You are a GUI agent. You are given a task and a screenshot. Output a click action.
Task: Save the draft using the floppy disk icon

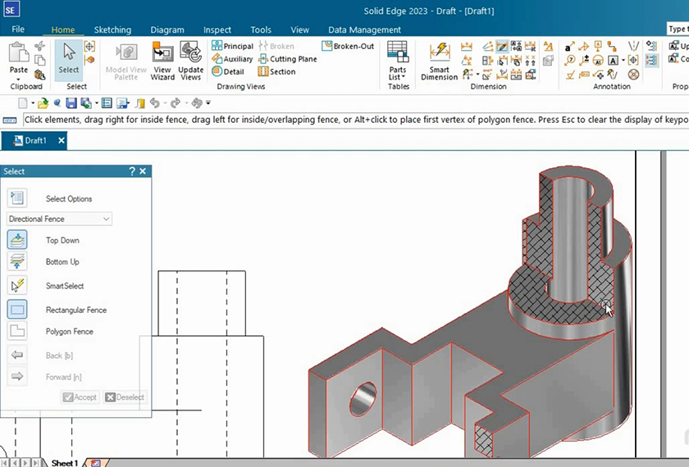click(x=71, y=103)
